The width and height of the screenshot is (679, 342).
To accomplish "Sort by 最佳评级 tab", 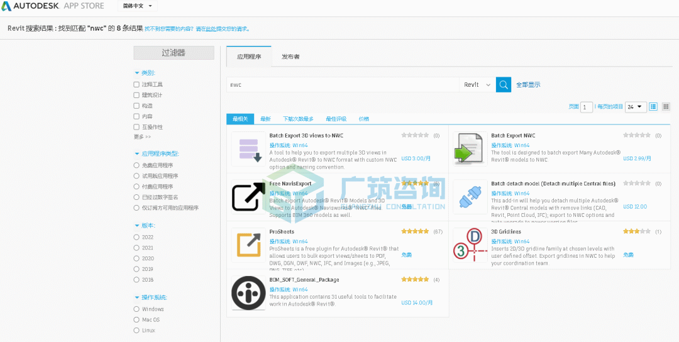I will point(336,119).
